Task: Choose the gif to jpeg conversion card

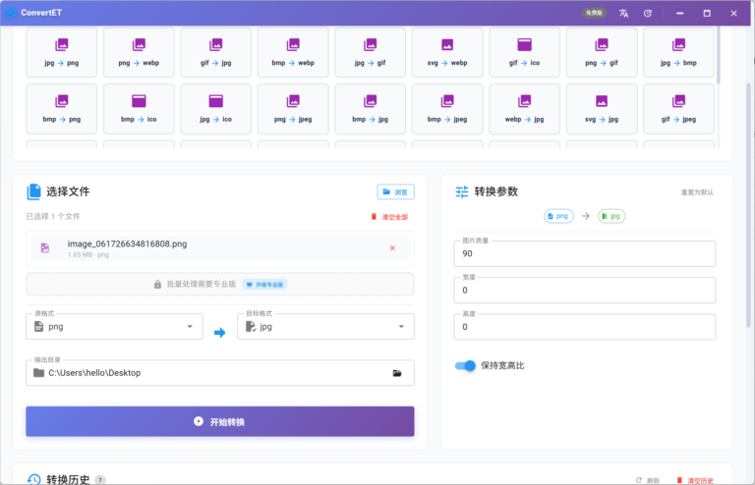Action: 678,109
